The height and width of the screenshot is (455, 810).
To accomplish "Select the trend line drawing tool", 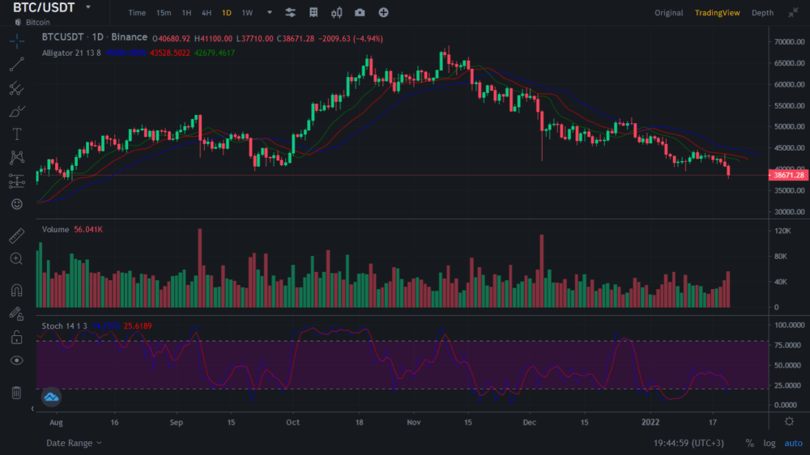I will (x=17, y=65).
